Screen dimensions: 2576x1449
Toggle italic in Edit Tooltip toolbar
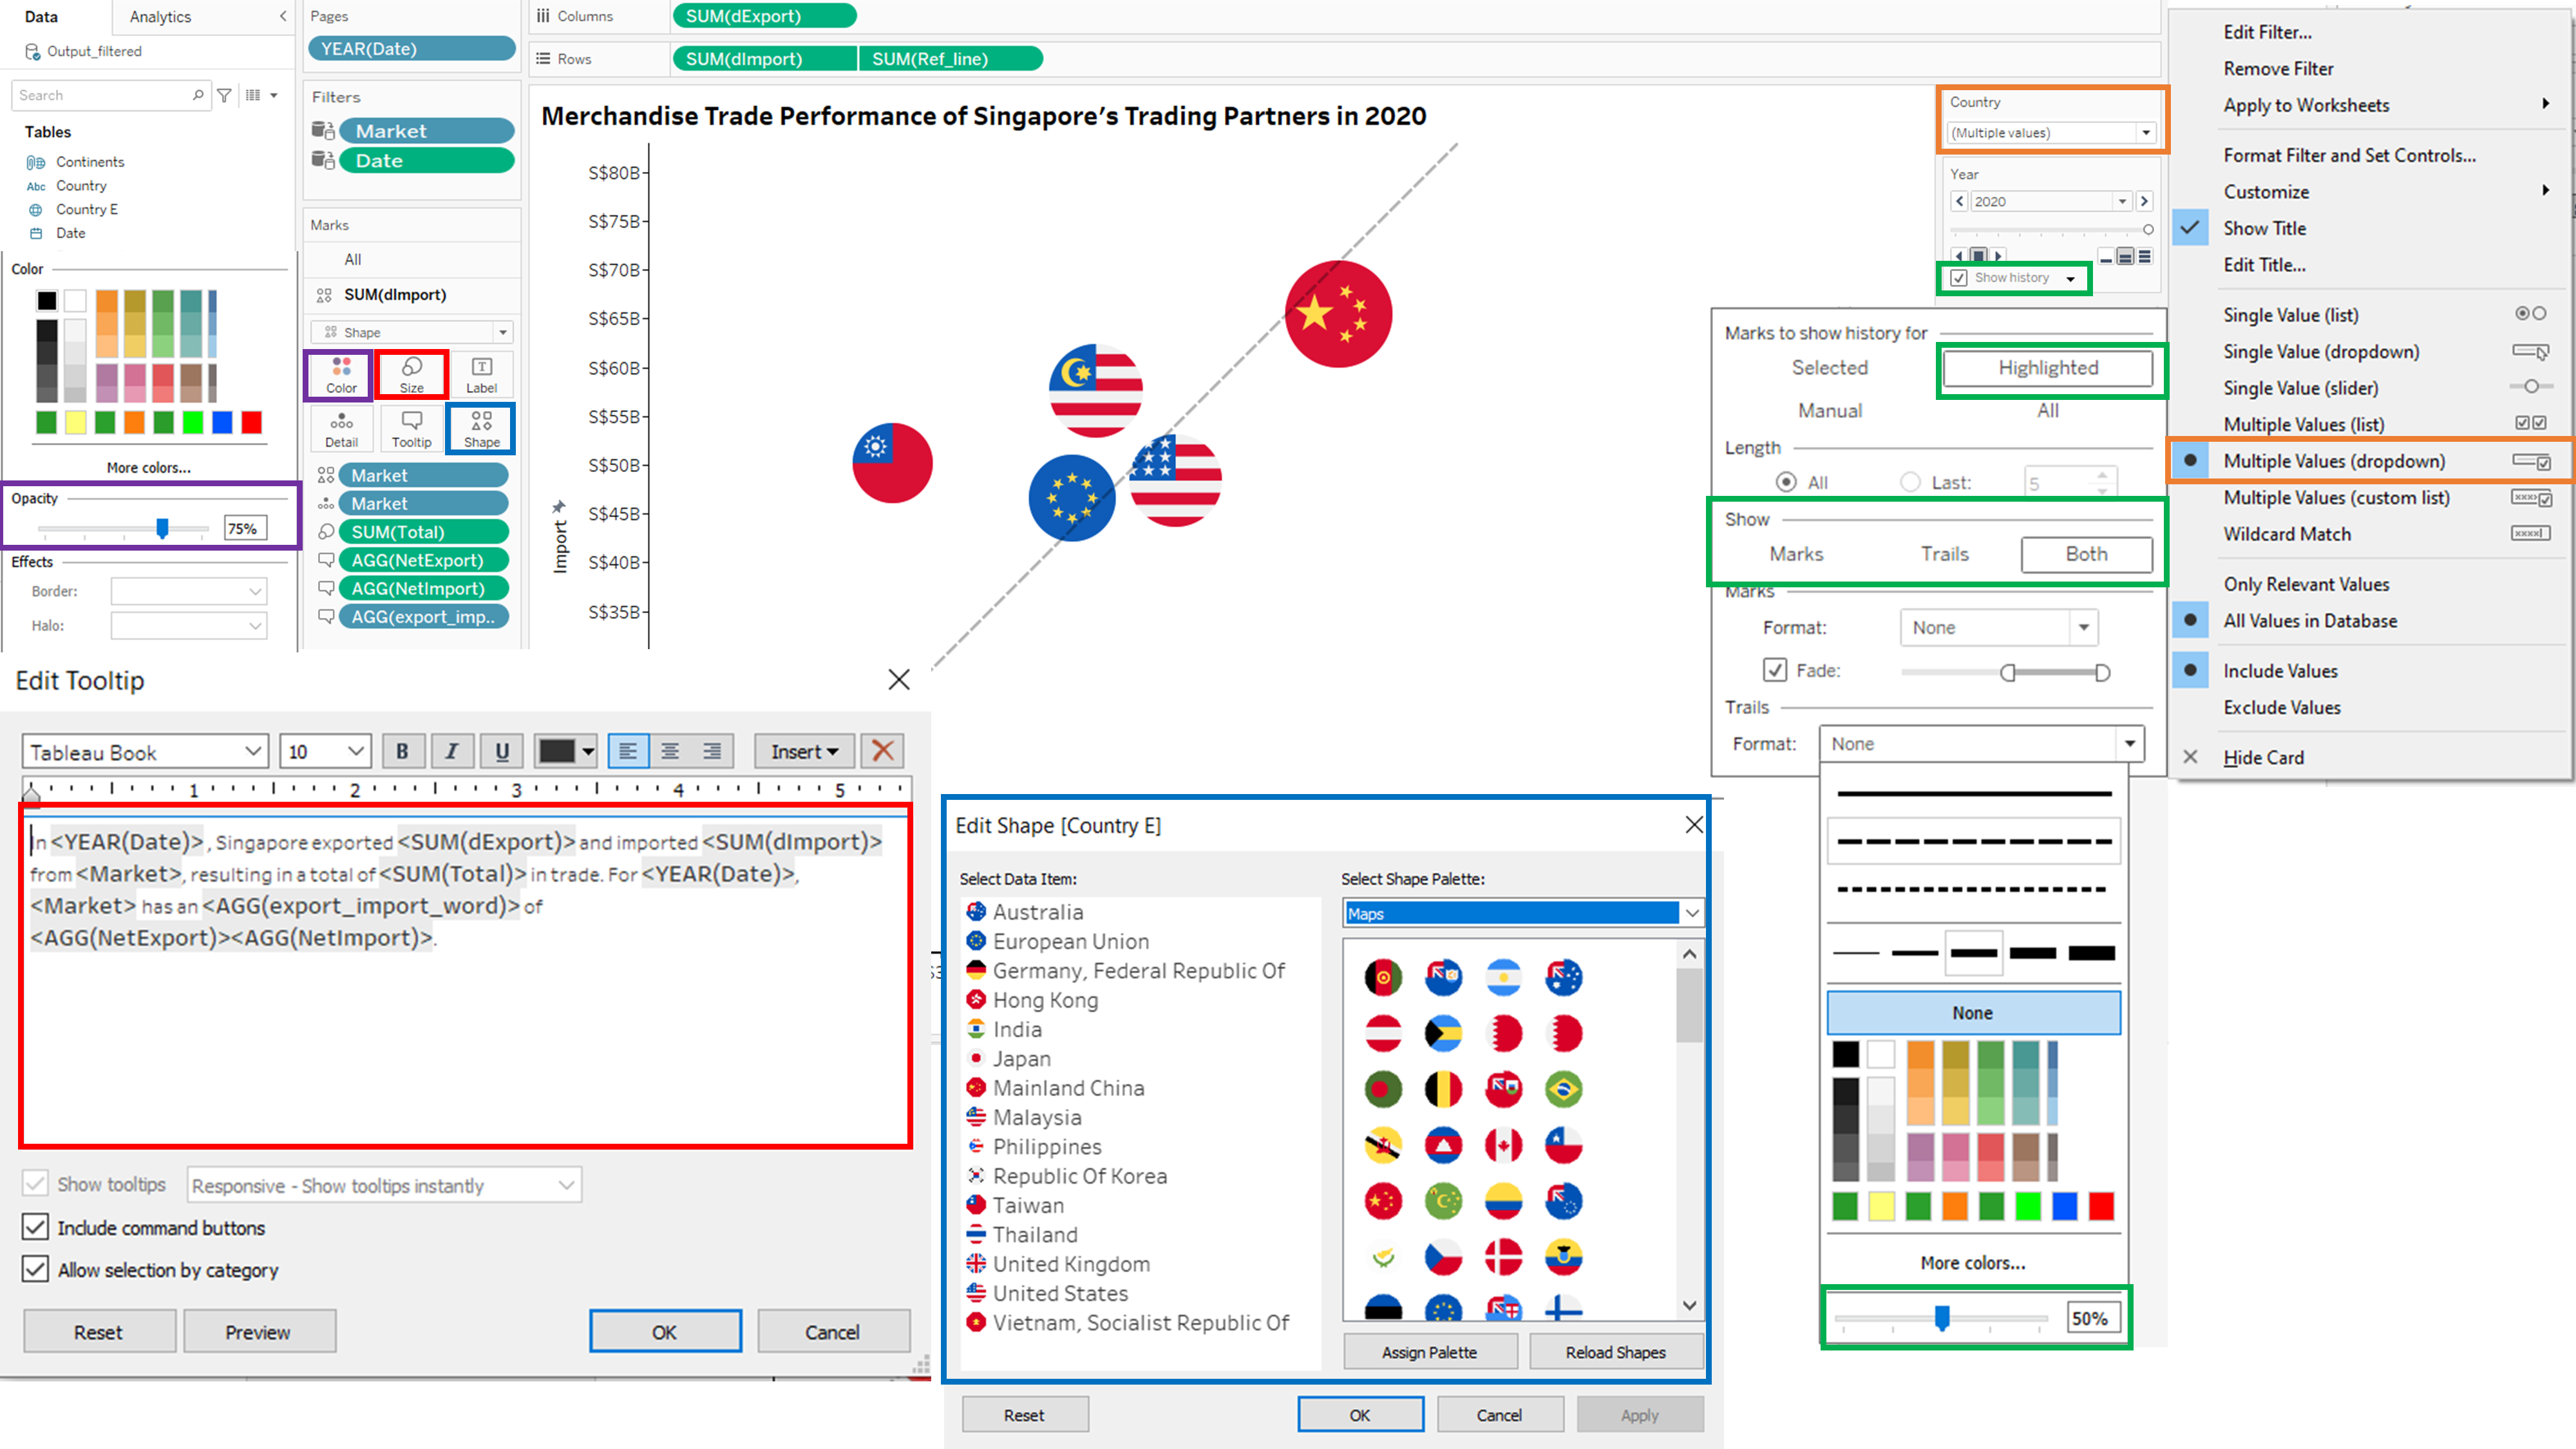[x=452, y=751]
